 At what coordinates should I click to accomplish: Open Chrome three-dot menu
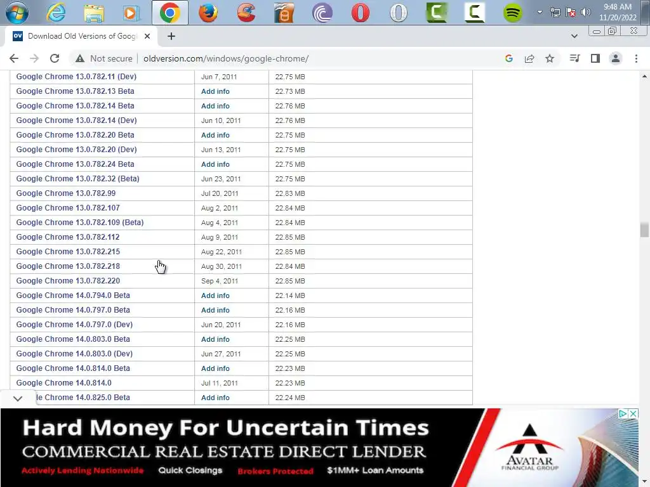pos(636,58)
